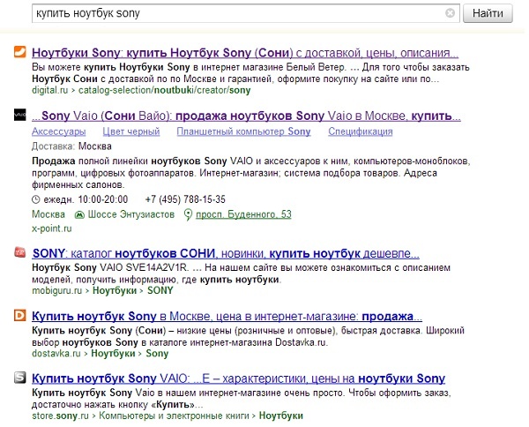Click the store.sony.ru domain link
Image resolution: width=529 pixels, height=427 pixels.
click(x=60, y=416)
